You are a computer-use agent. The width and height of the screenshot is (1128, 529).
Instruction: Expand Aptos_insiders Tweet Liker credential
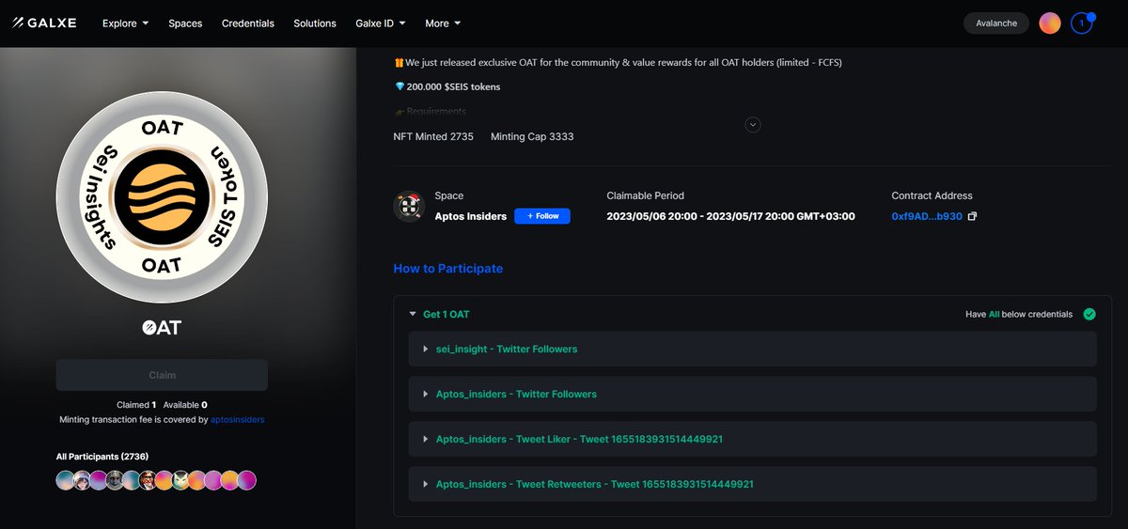pos(753,439)
